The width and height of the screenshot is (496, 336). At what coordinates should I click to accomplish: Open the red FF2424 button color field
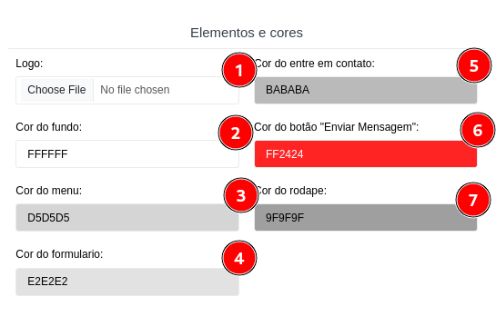(x=366, y=154)
